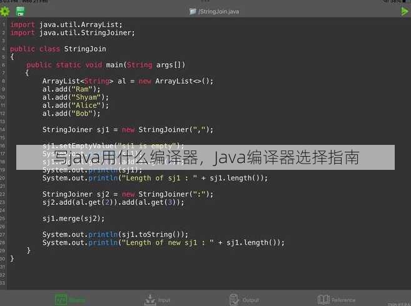Click the println "Length of new sj1 : " line
Image resolution: width=411 pixels, height=306 pixels.
tap(163, 243)
